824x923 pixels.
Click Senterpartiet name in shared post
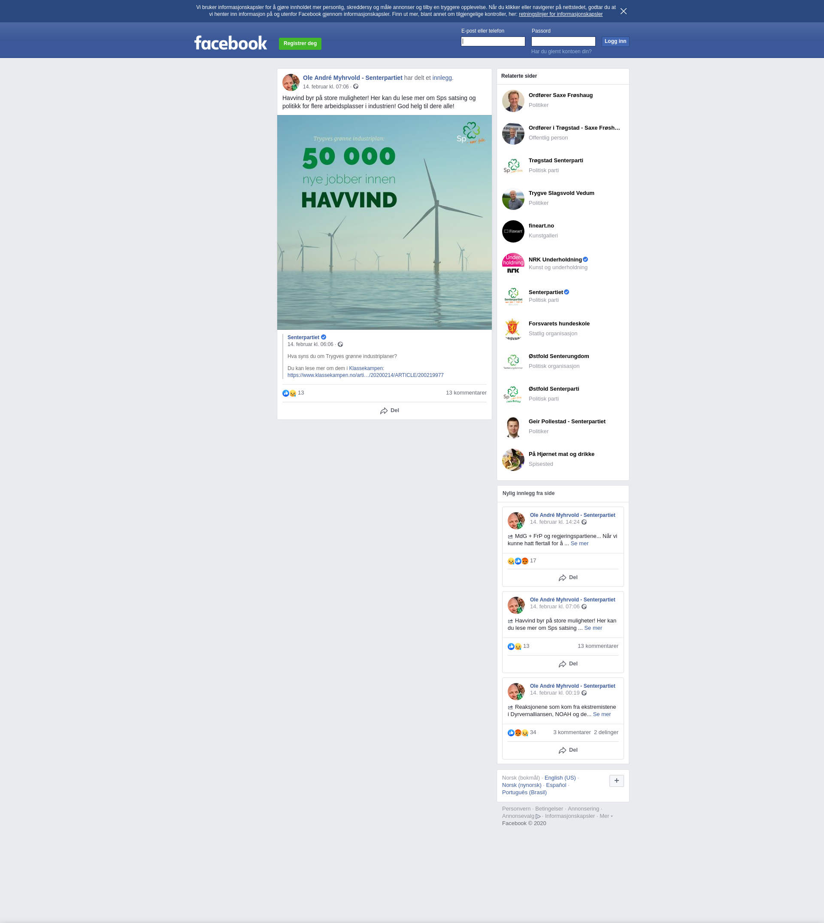click(303, 337)
